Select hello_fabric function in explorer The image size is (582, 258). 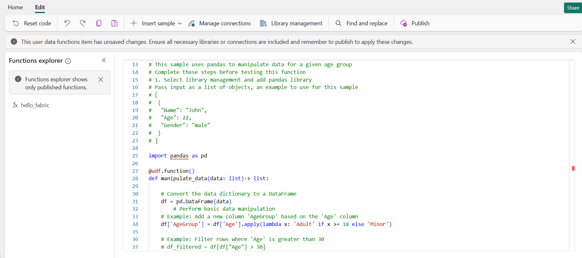[35, 105]
